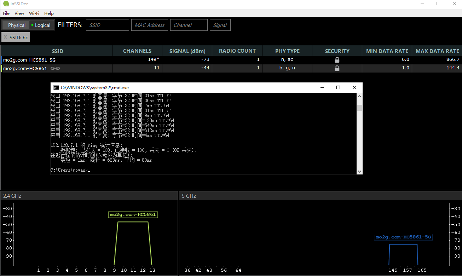Viewport: 462px width, 276px height.
Task: Sort by MAX DATA RATE column header
Action: [x=437, y=51]
